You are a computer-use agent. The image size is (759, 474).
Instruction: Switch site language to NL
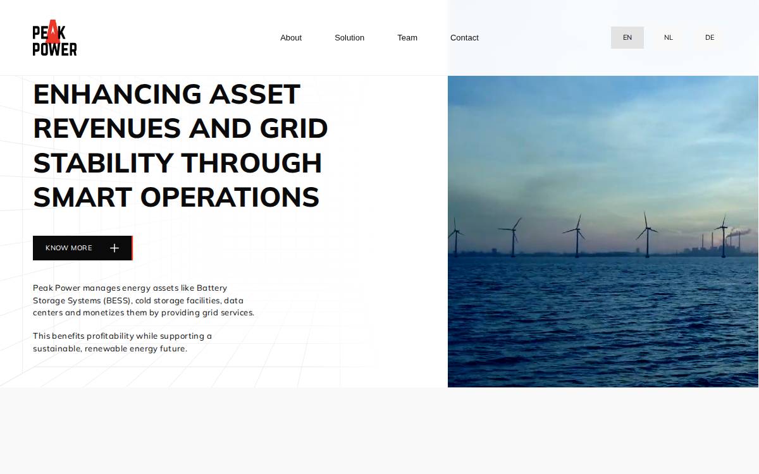click(x=669, y=38)
